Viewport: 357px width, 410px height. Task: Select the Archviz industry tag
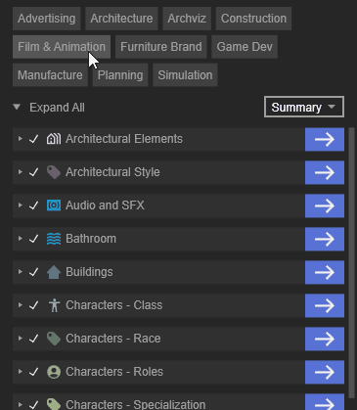tap(187, 19)
